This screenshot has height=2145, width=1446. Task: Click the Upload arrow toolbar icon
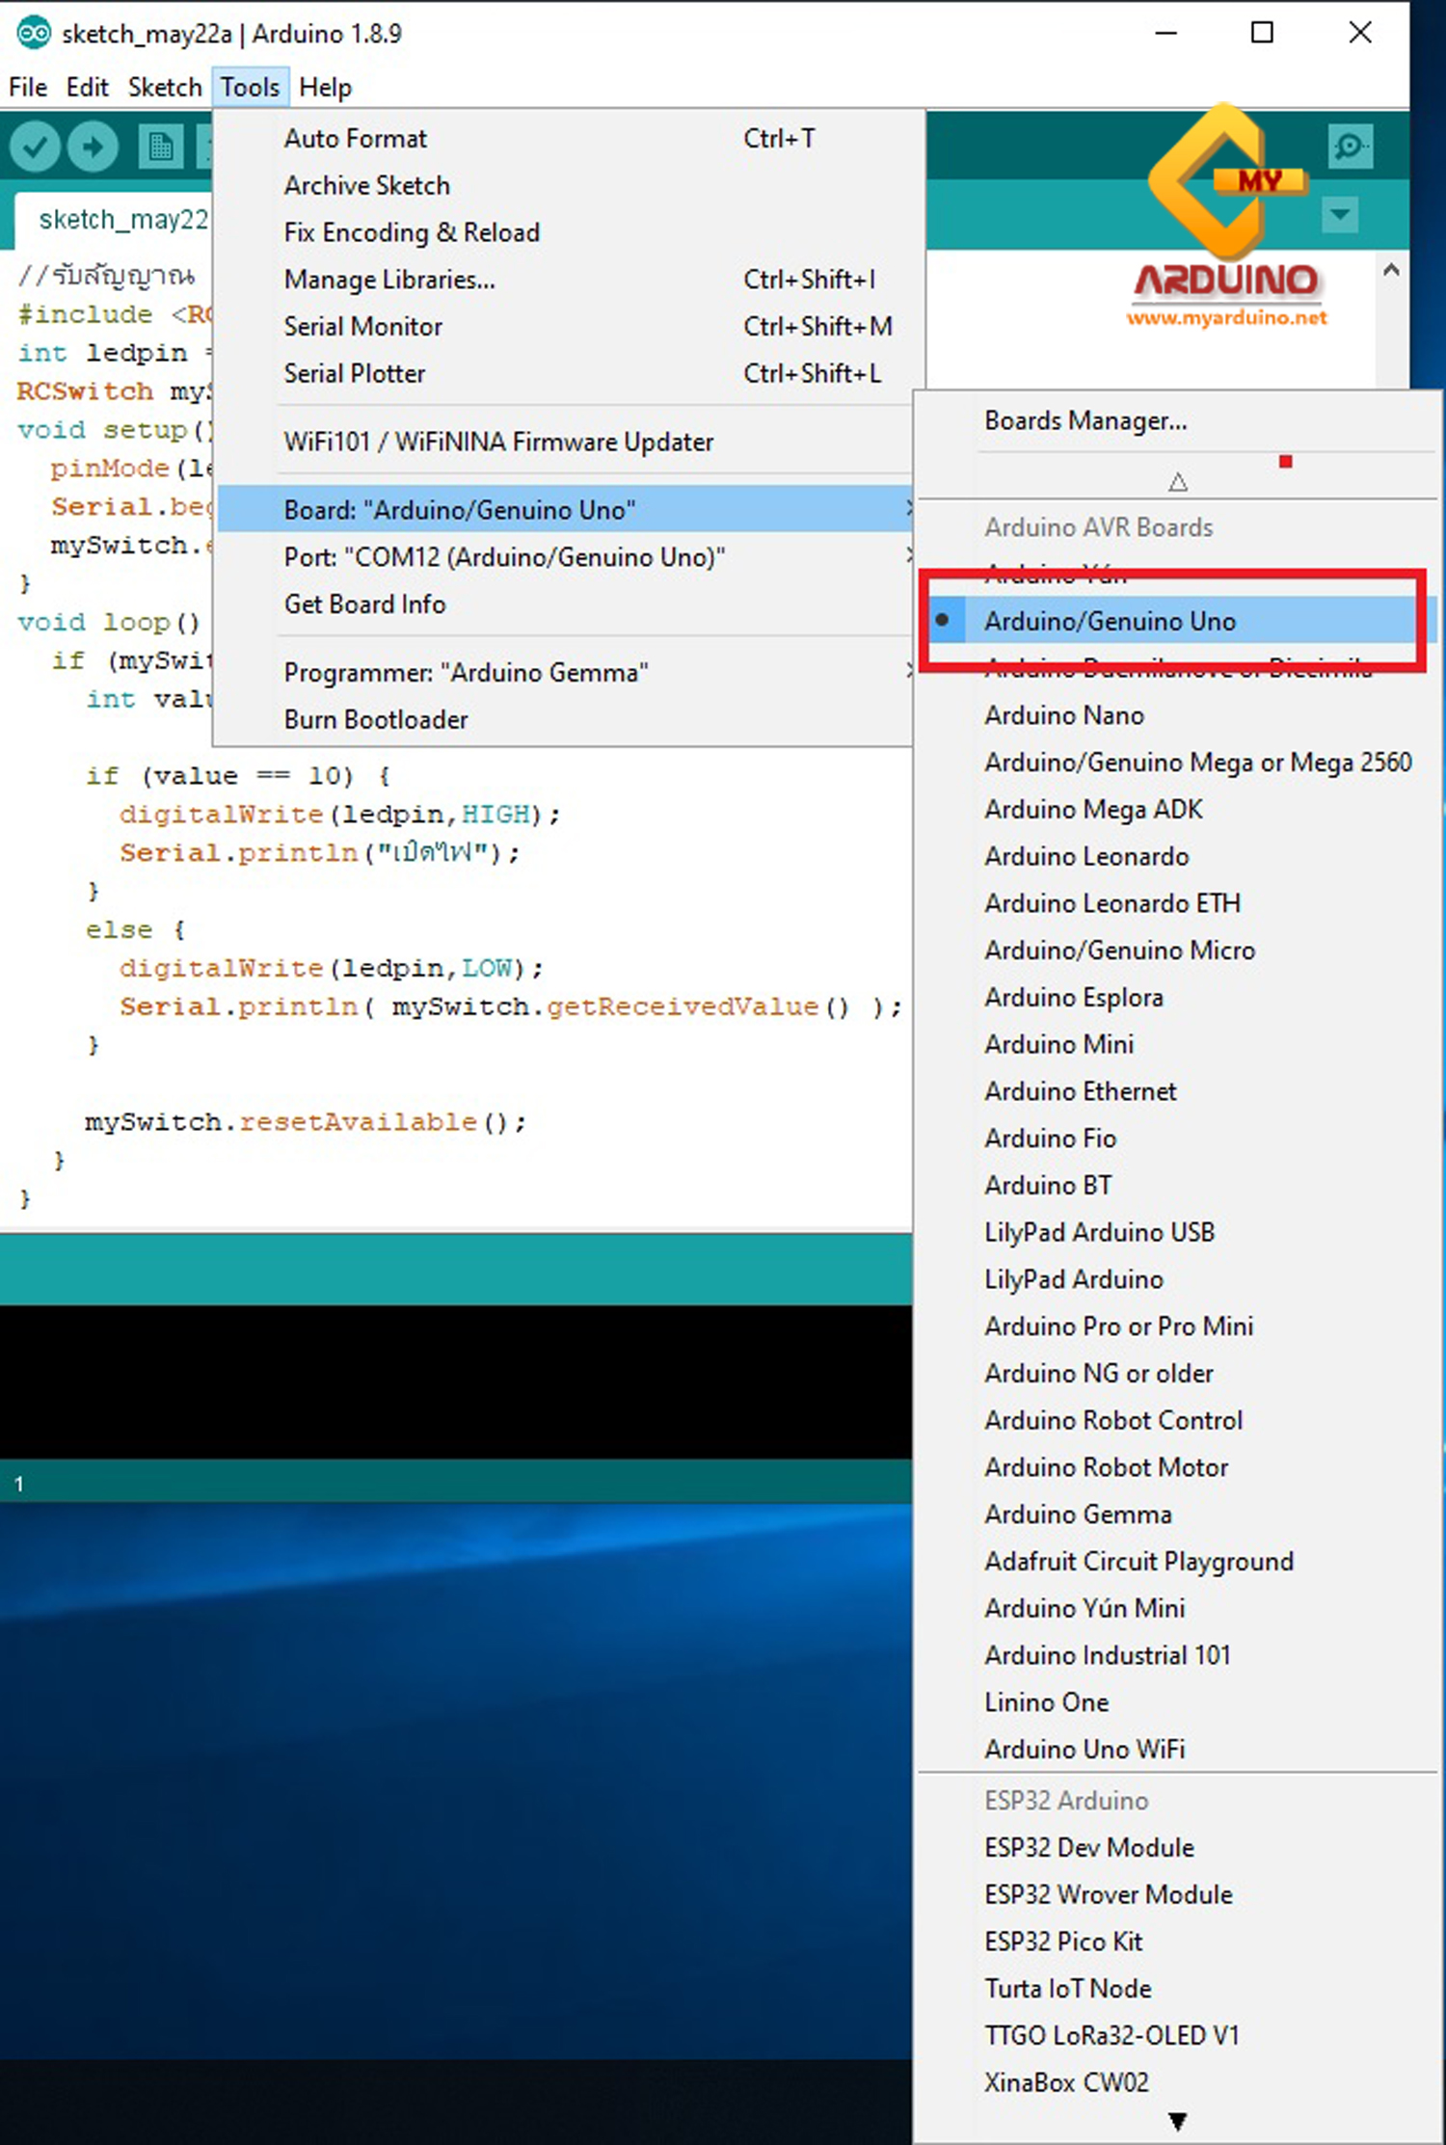(x=93, y=147)
